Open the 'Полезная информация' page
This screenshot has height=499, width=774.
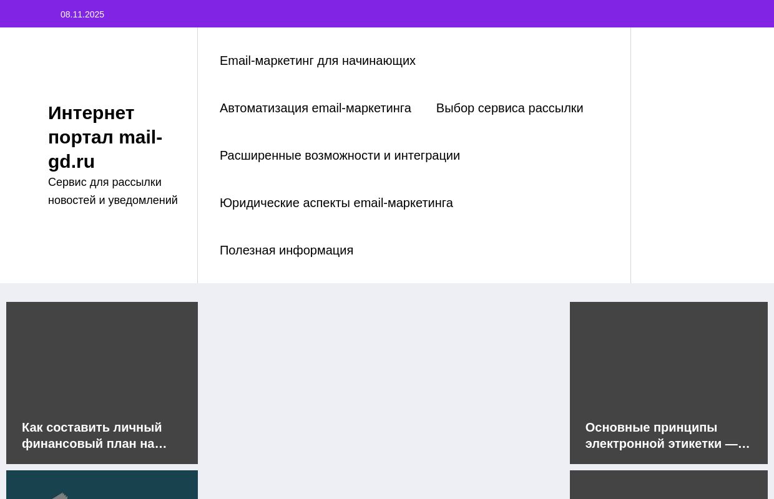tap(286, 250)
